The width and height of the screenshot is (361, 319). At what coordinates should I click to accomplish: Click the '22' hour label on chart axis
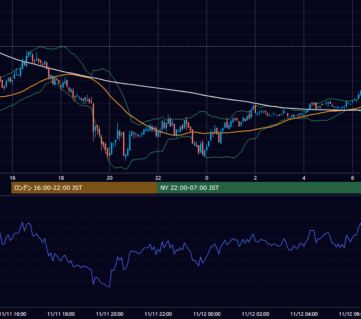(x=158, y=178)
